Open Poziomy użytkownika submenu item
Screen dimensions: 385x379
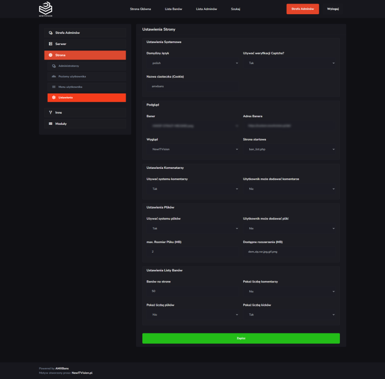[x=87, y=76]
